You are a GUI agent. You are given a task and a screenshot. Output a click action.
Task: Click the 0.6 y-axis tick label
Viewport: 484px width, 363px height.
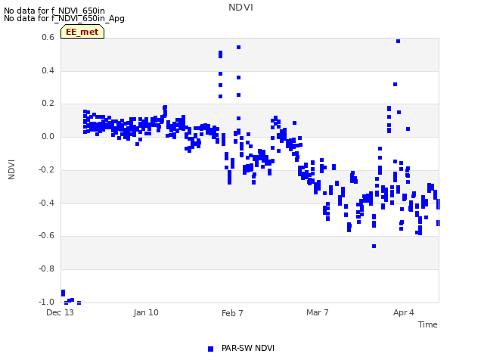tap(48, 37)
